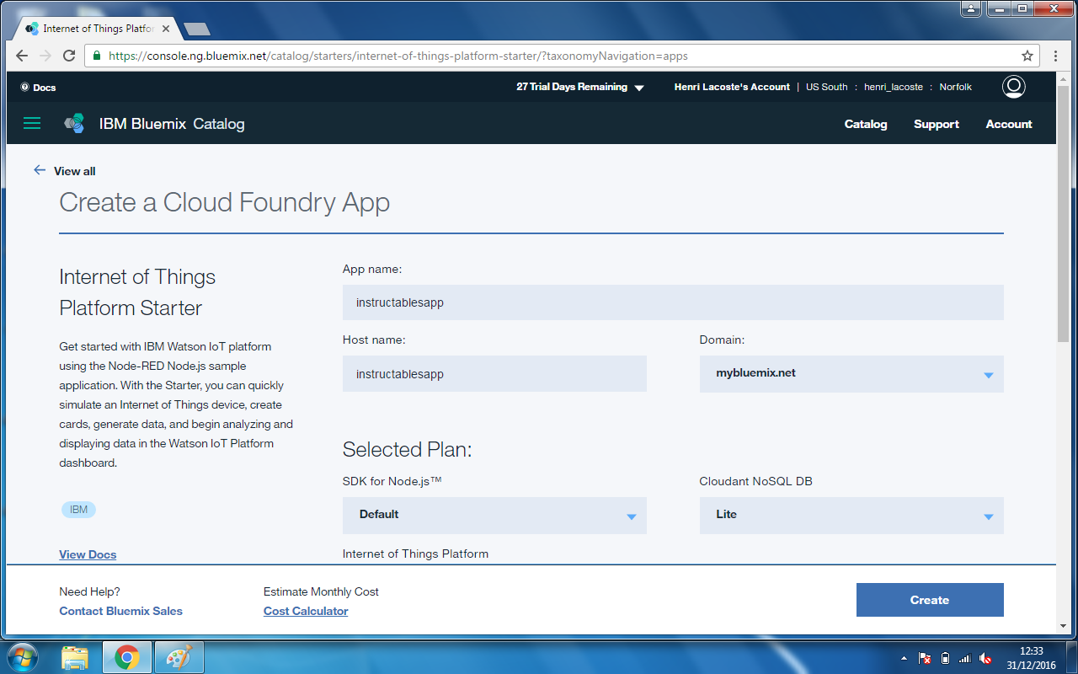Click the Host name input field
The width and height of the screenshot is (1078, 674).
[494, 373]
